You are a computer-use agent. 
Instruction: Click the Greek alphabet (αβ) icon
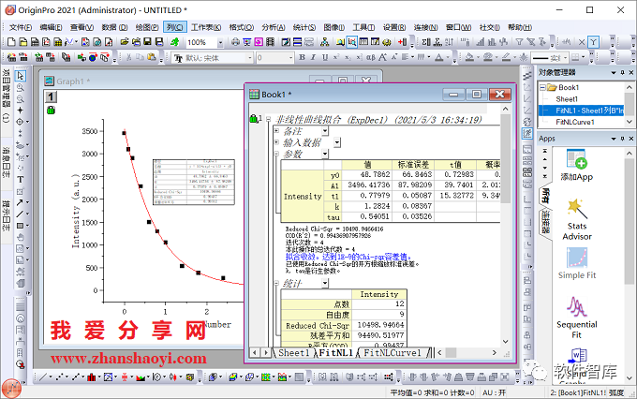(x=371, y=57)
